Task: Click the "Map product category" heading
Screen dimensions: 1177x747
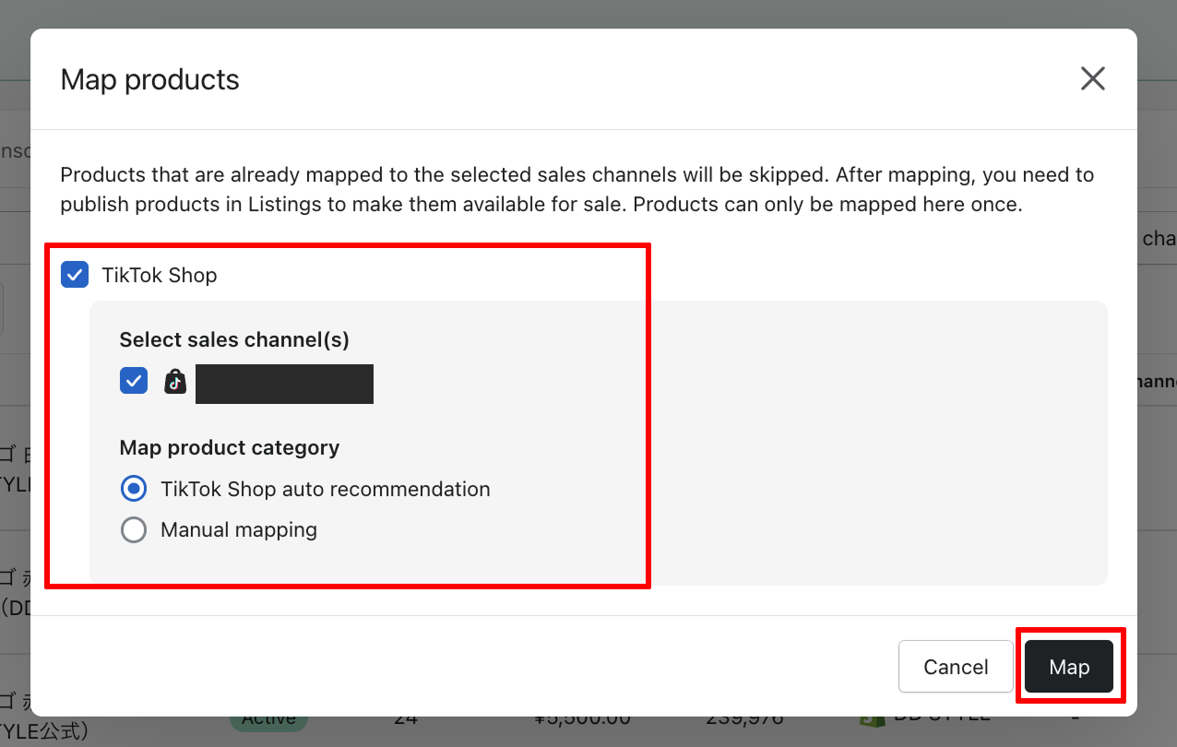Action: (230, 447)
